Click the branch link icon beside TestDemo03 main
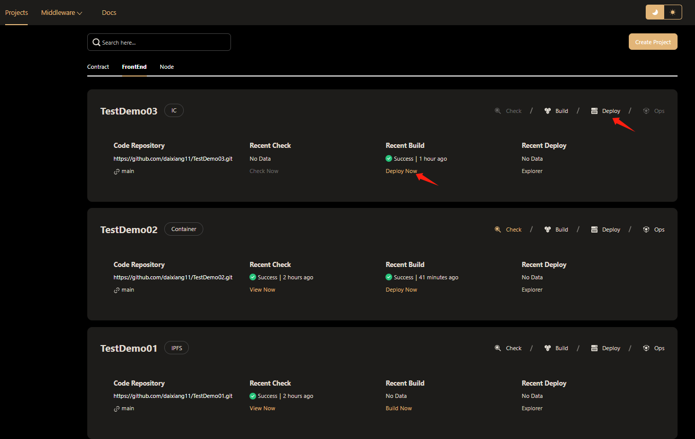 tap(117, 171)
